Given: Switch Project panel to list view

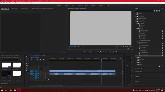Looking at the screenshot, I should click(4, 80).
